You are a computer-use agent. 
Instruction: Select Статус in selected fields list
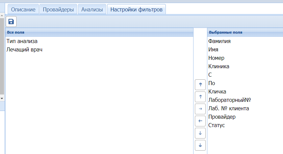(217, 125)
